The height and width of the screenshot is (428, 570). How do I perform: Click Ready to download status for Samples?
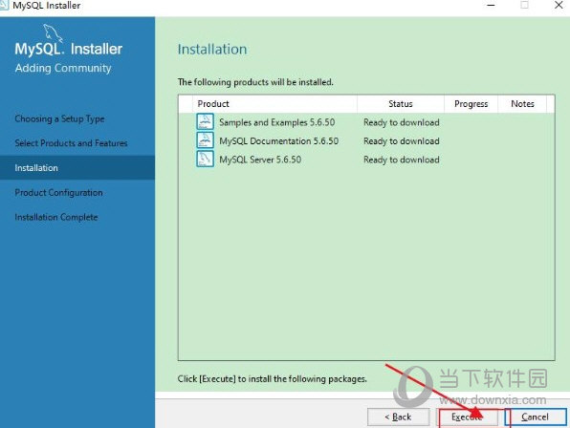(x=402, y=122)
